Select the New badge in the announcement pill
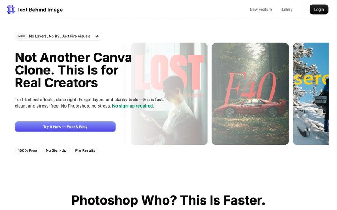The height and width of the screenshot is (210, 337). 21,36
